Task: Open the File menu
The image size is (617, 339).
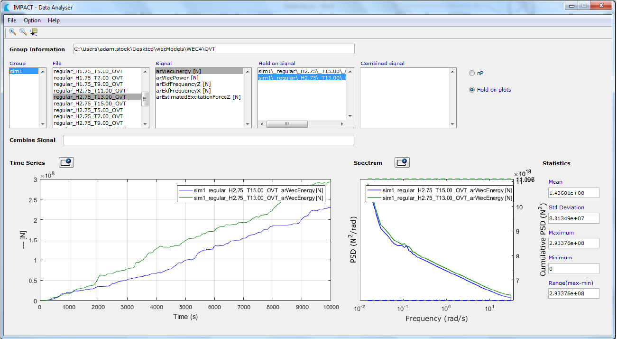Action: 12,20
